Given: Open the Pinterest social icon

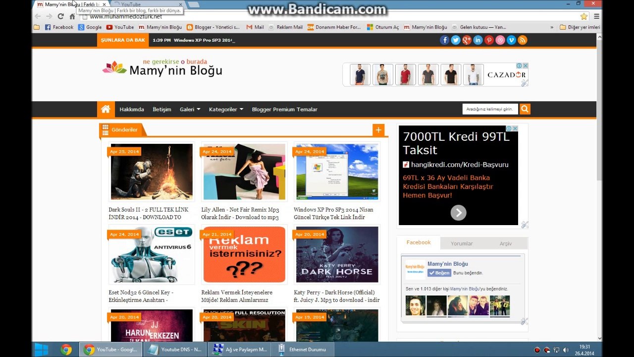Looking at the screenshot, I should point(489,40).
